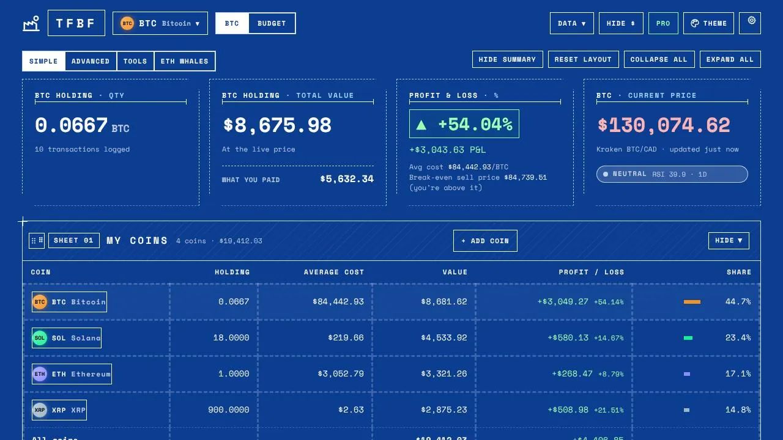
Task: Click the ETH coin icon in the table
Action: tap(40, 374)
